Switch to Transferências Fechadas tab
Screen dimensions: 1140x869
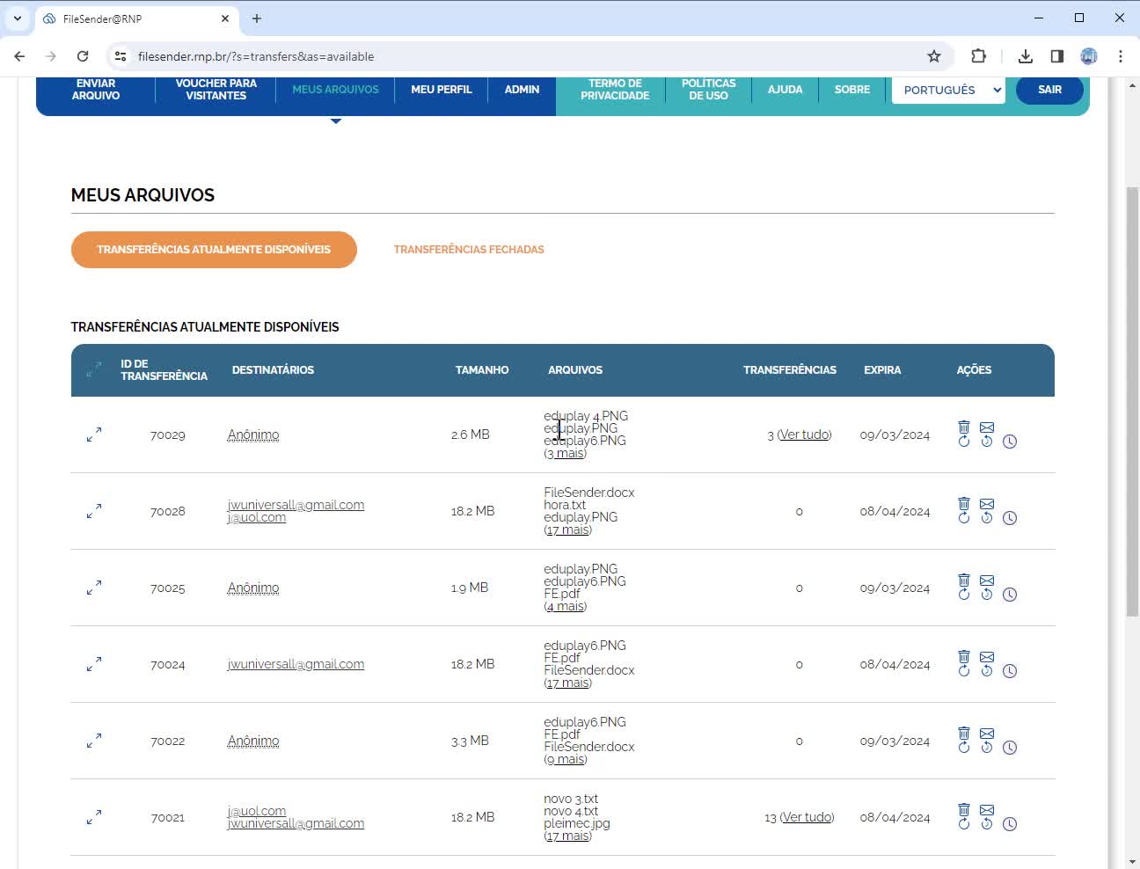[469, 250]
